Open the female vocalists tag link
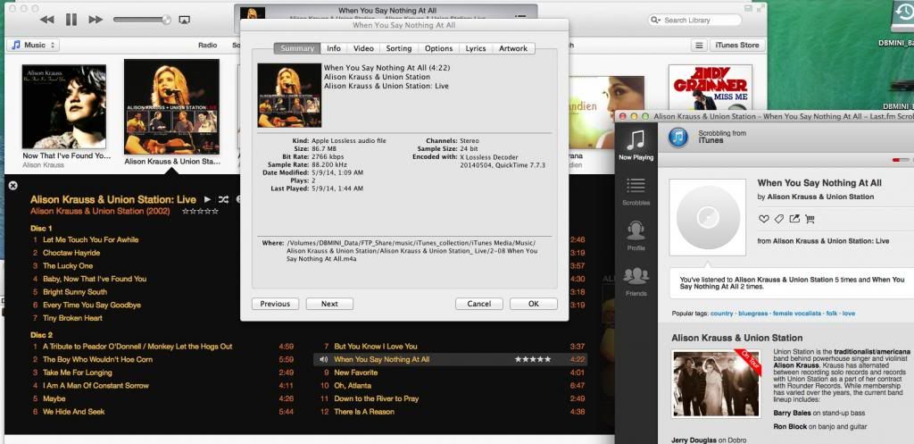The height and width of the screenshot is (444, 914). 797,314
